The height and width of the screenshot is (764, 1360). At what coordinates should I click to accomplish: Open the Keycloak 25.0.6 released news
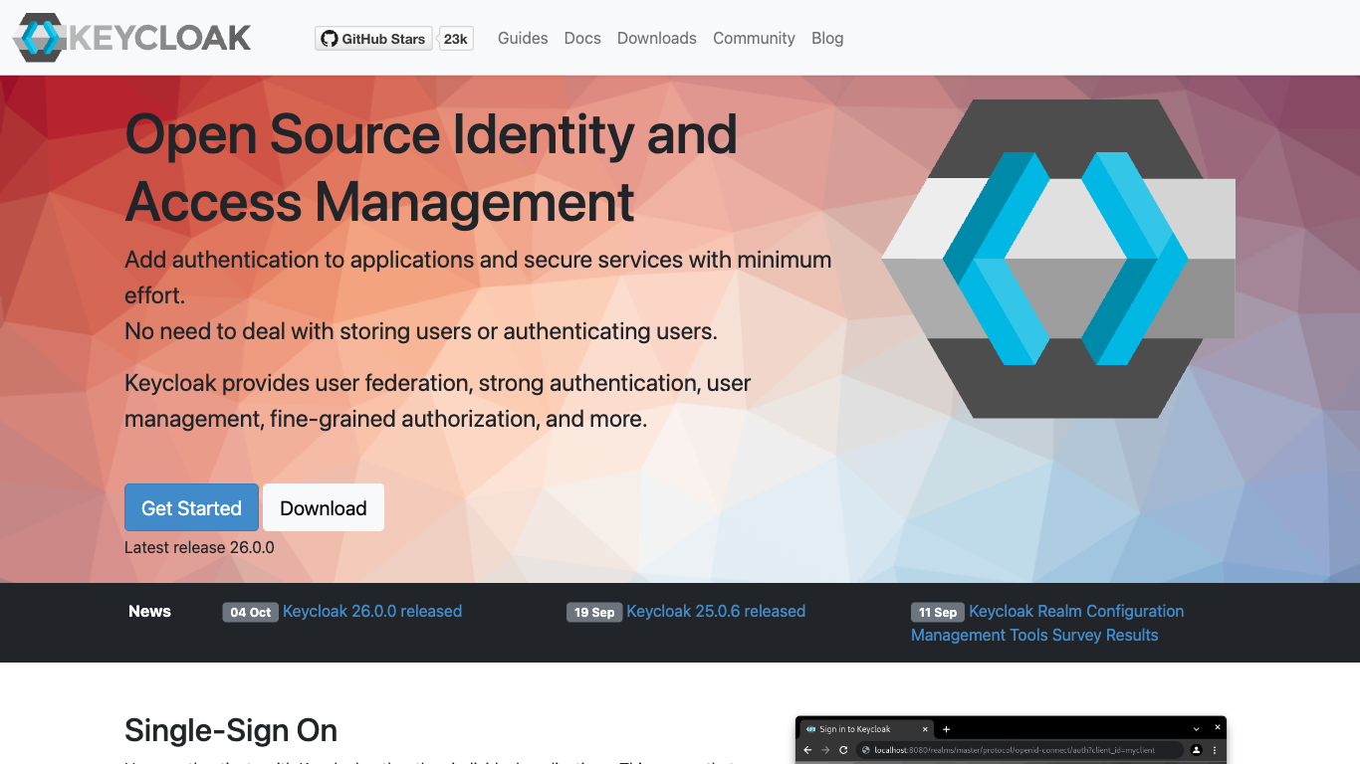(x=716, y=611)
